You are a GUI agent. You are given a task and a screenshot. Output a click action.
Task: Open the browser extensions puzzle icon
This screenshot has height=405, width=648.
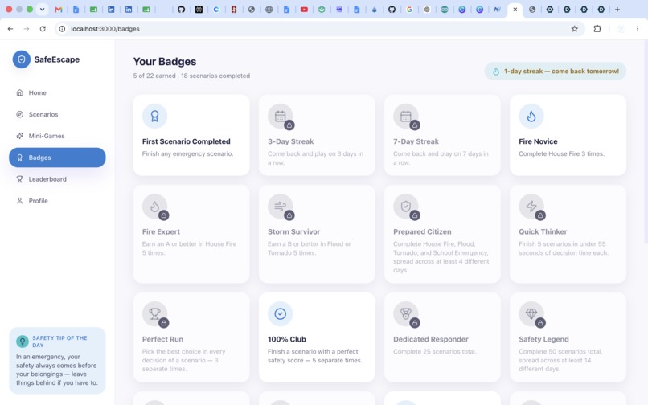point(597,29)
